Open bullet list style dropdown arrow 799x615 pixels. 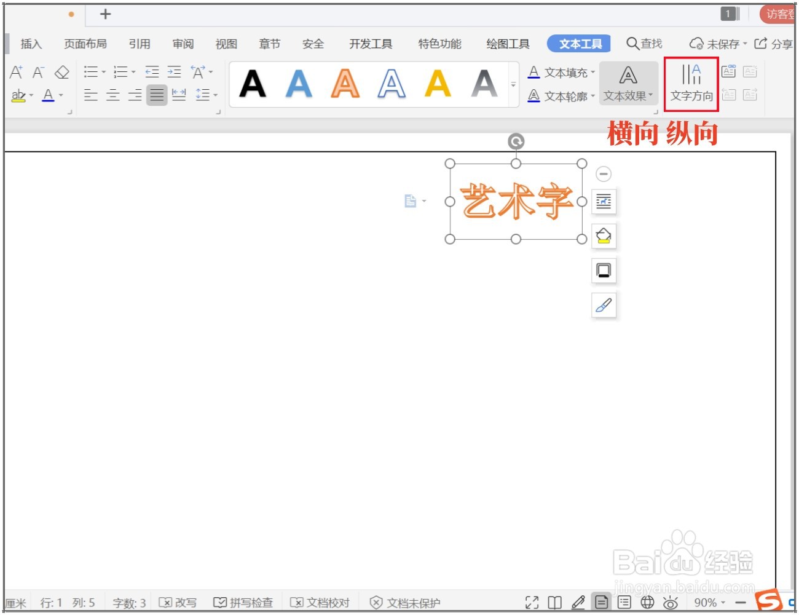pos(103,73)
